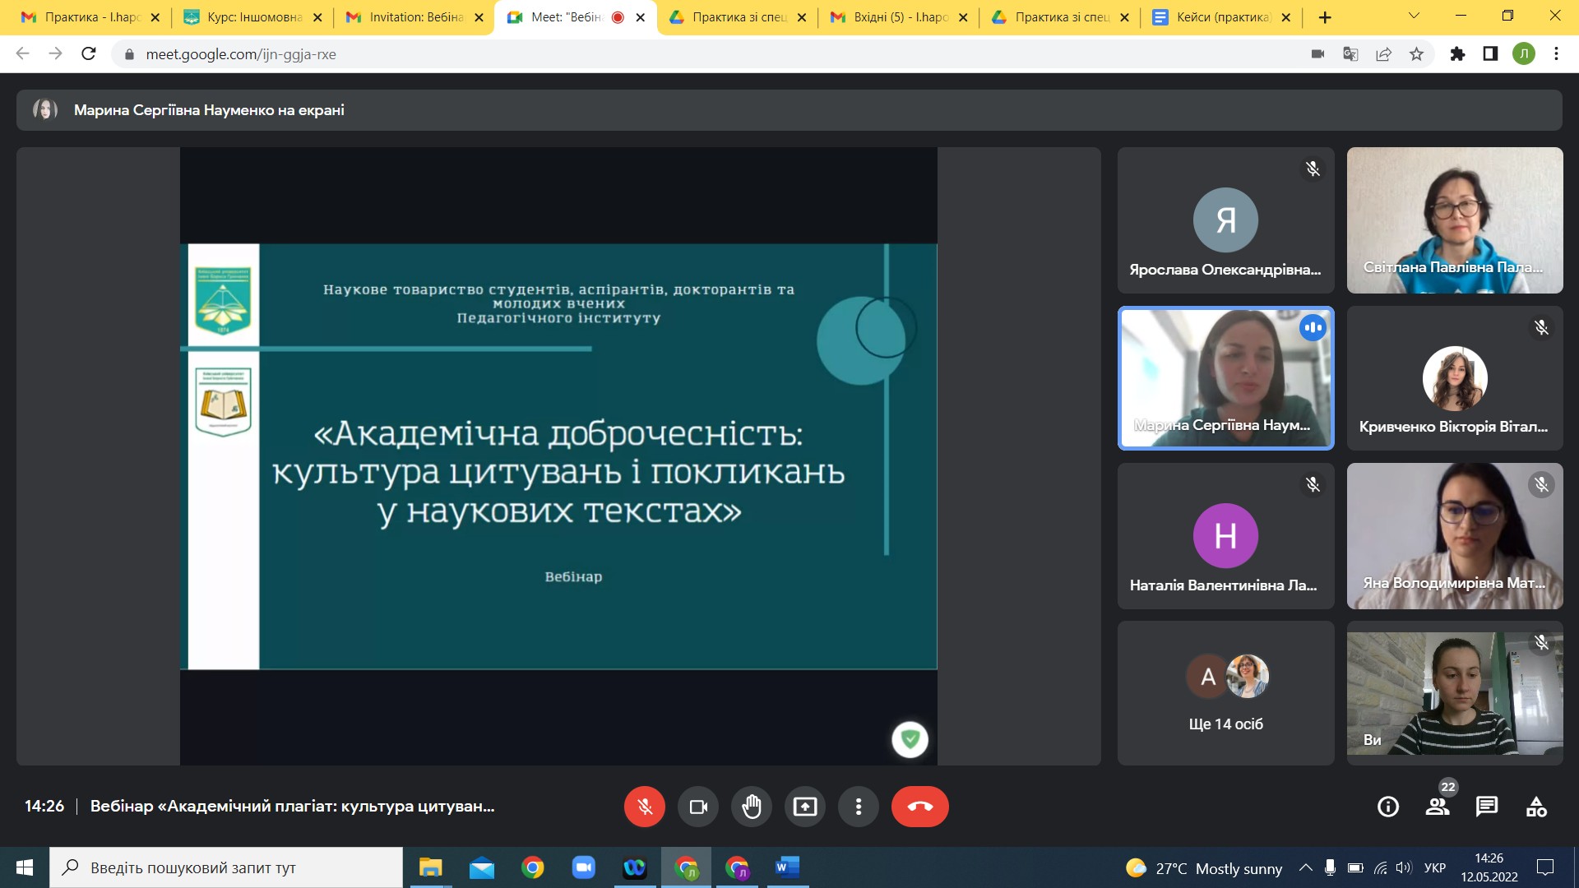Unmute the microphone

(645, 807)
